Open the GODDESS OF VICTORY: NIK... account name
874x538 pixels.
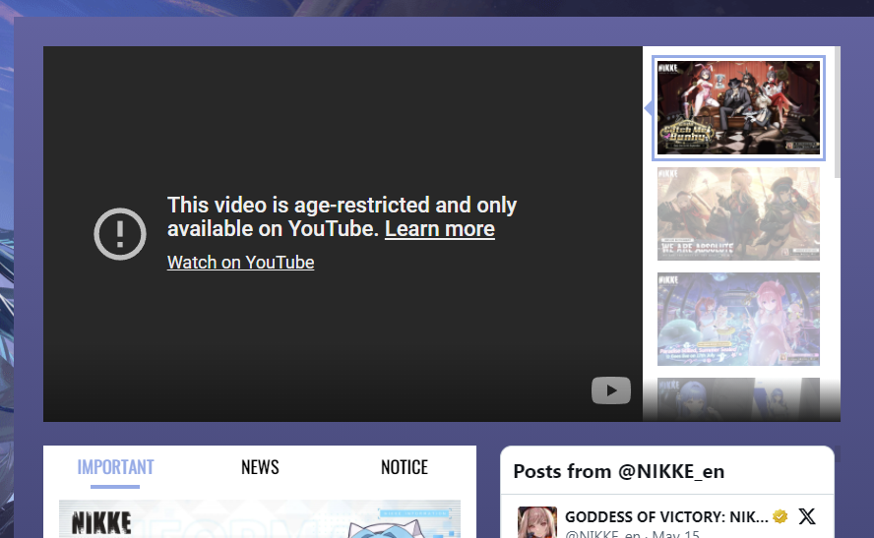click(666, 516)
